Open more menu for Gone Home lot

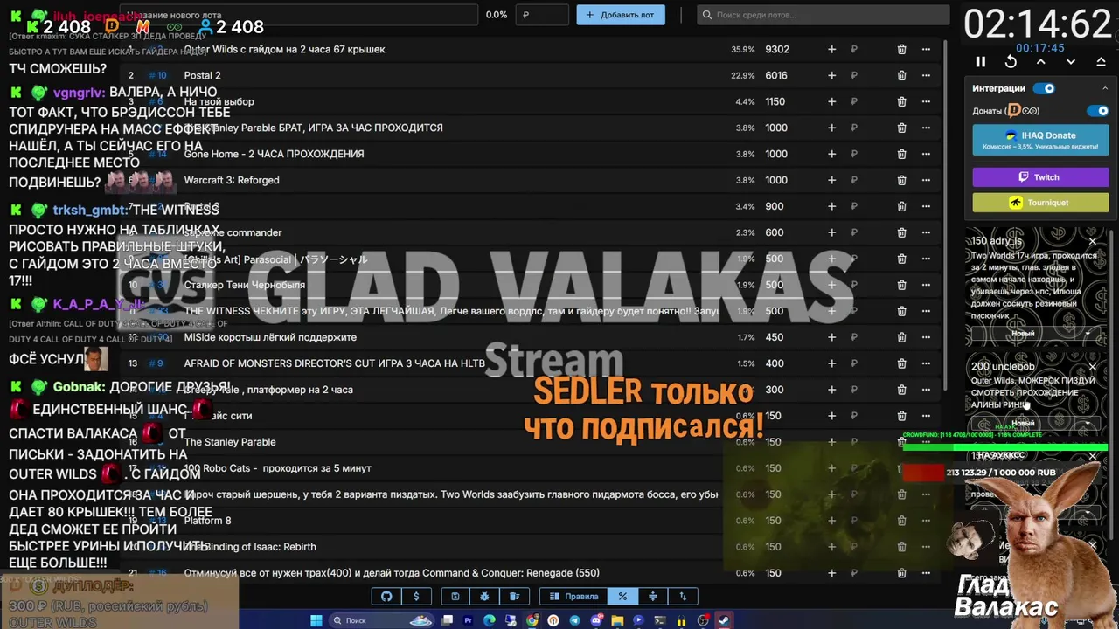tap(926, 155)
